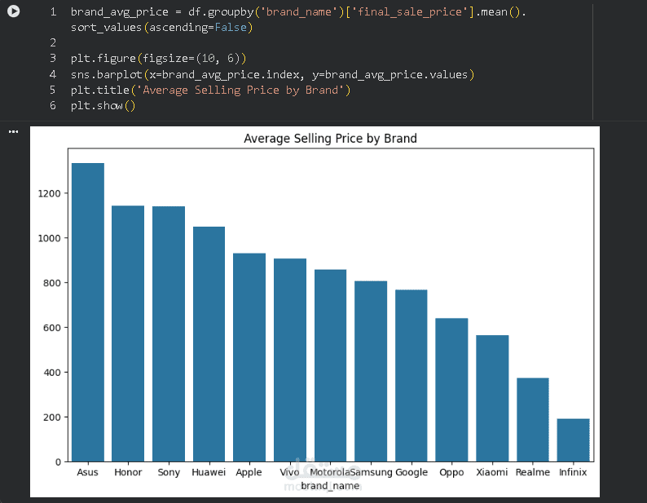Click the 1200 y-axis tick label
This screenshot has height=503, width=647.
49,193
